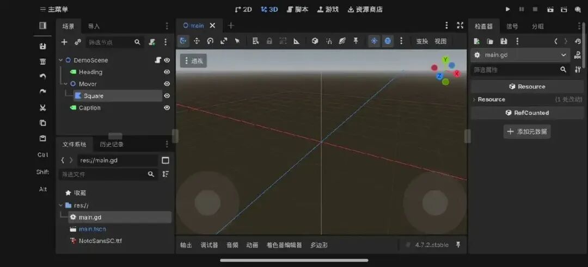
Task: Click the save icon in left sidebar
Action: coord(43,46)
